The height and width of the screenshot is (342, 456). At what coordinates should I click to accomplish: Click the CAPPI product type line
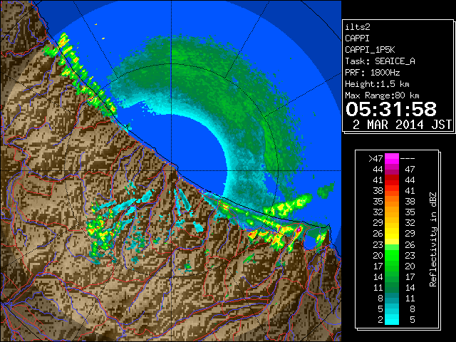tap(357, 38)
